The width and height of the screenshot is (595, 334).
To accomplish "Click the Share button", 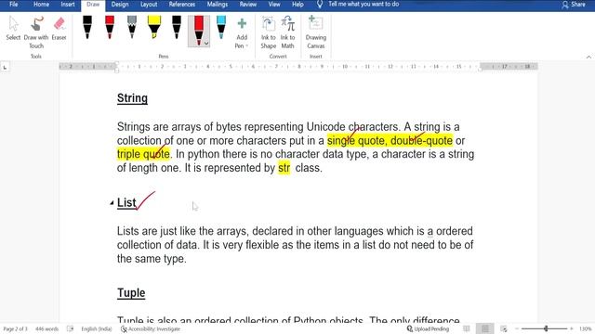I will [574, 5].
